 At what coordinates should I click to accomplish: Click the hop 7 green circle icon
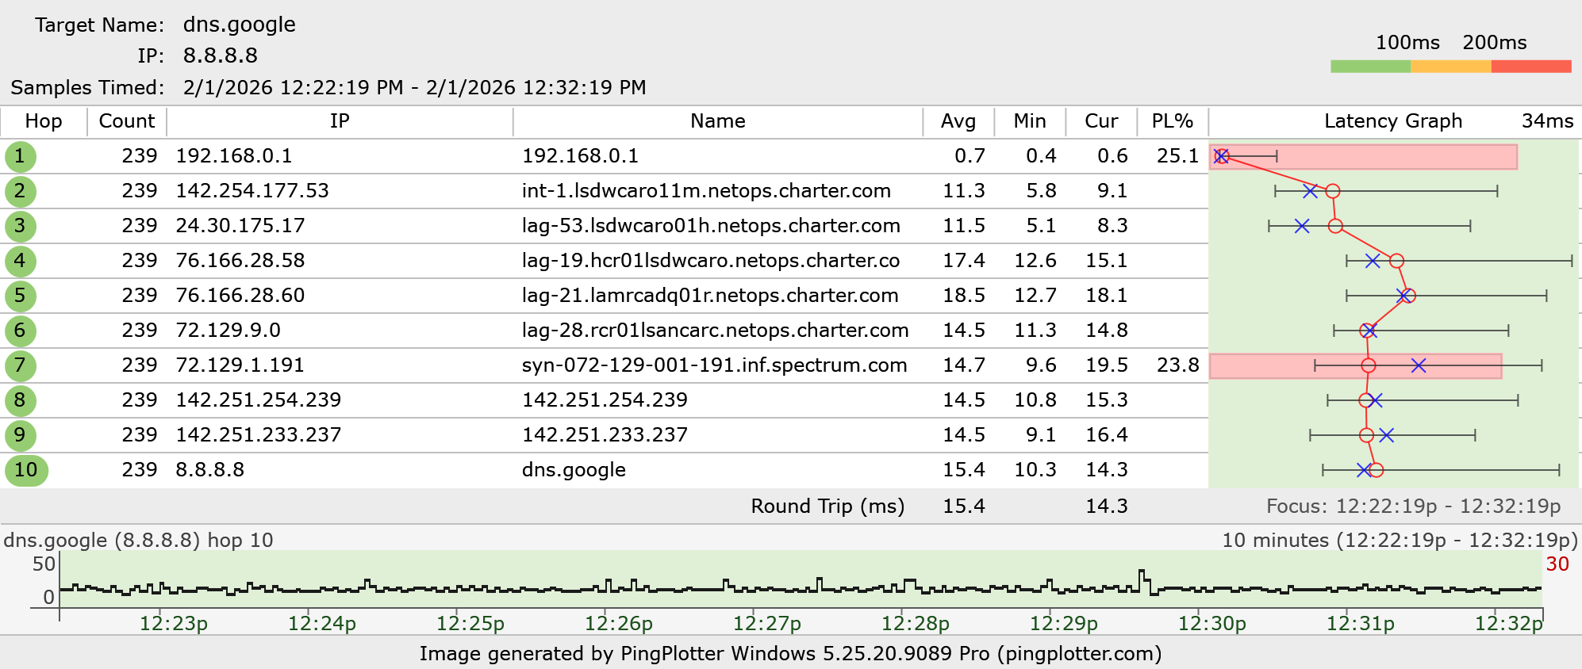20,366
